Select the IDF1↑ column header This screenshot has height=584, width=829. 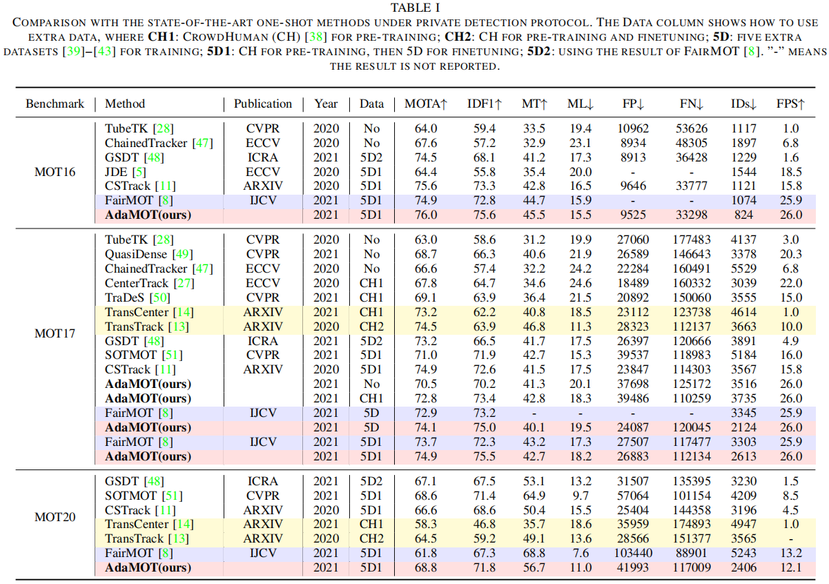tap(485, 104)
